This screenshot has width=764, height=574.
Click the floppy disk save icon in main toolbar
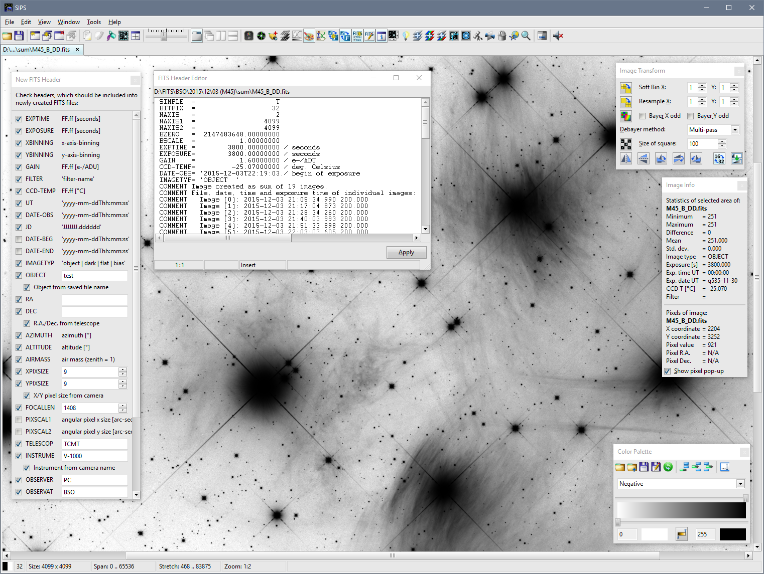[x=19, y=36]
